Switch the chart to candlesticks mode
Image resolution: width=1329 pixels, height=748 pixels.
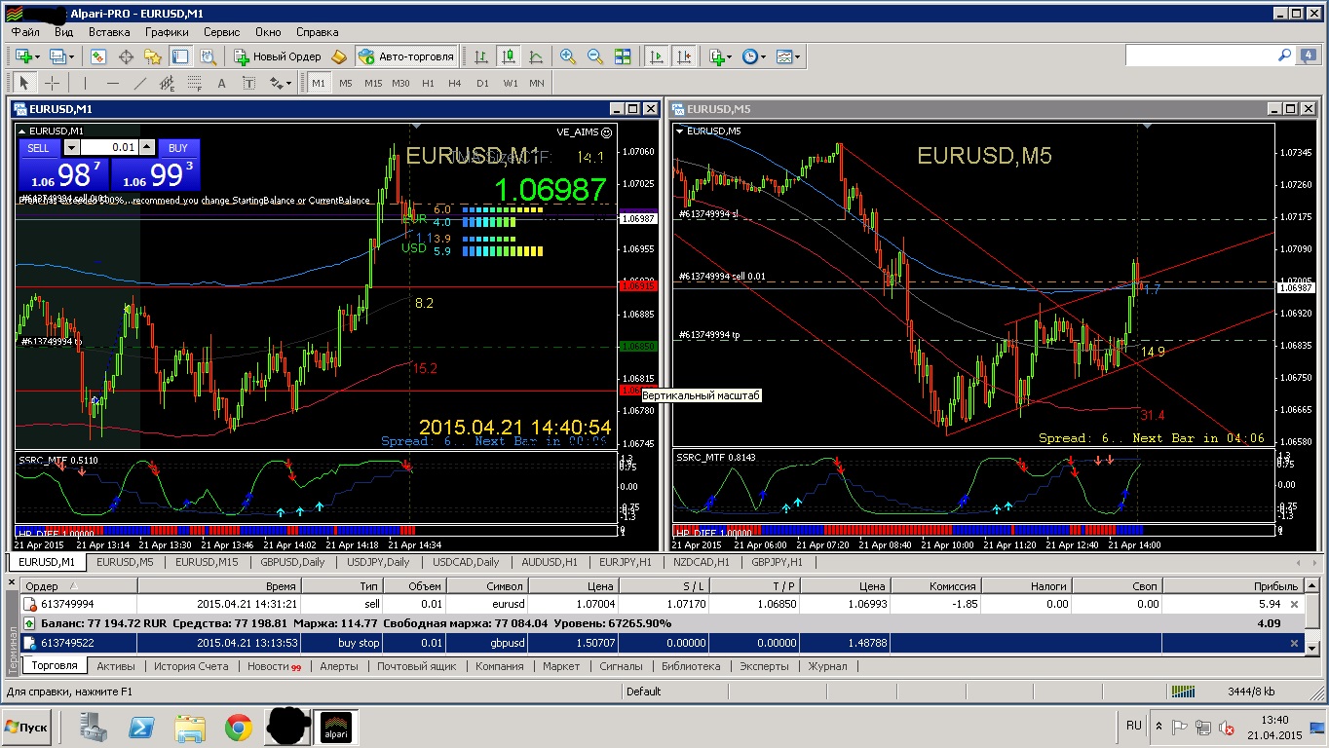tap(509, 56)
